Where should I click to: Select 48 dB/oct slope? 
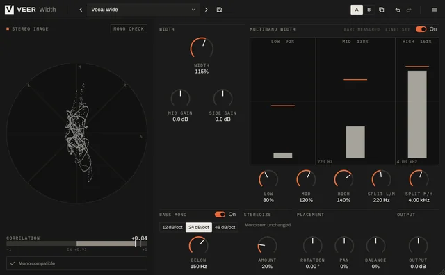[225, 227]
